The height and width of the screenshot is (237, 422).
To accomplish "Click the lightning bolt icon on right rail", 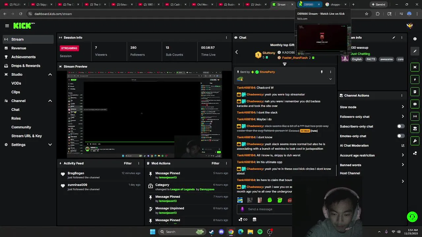I will (415, 79).
